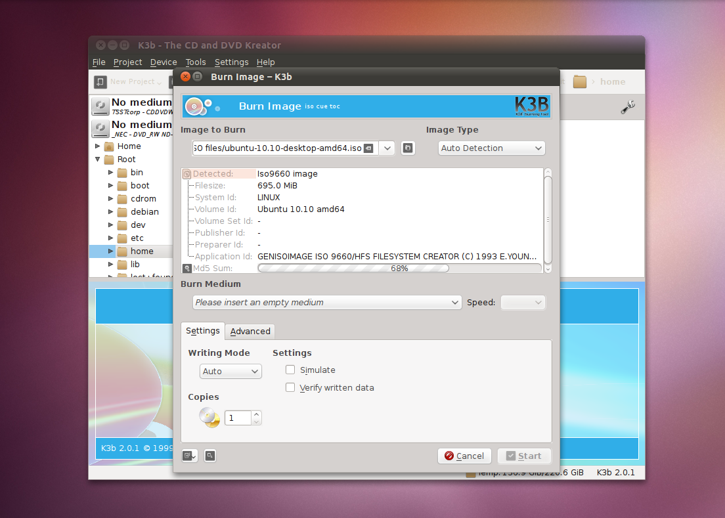Select the home folder in the tree
The width and height of the screenshot is (725, 518).
[x=141, y=251]
